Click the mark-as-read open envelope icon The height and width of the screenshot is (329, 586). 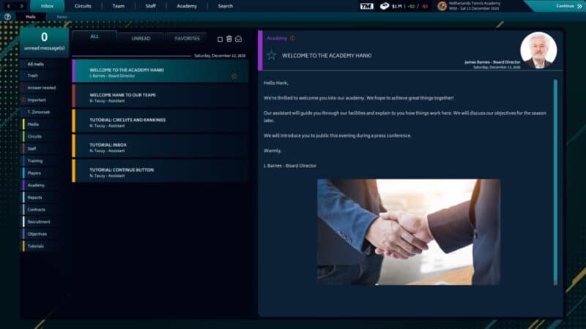point(239,39)
